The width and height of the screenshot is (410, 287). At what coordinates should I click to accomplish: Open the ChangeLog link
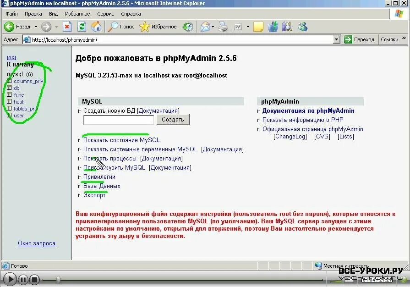point(290,137)
